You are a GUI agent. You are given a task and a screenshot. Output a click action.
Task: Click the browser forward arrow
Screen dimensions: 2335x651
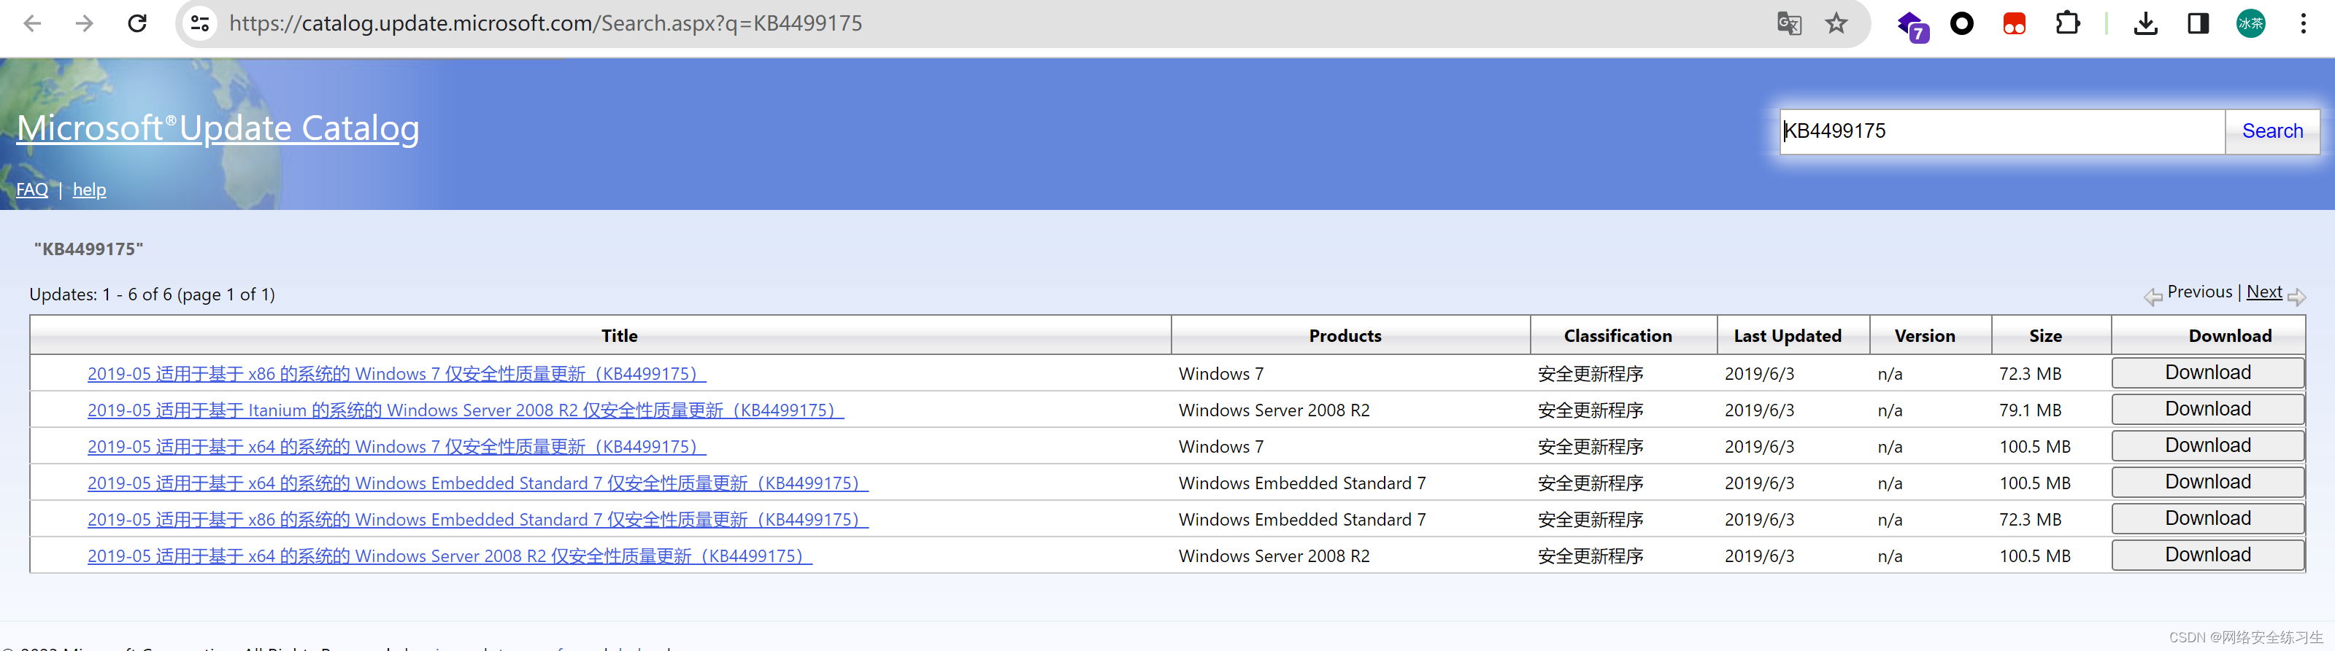(x=84, y=23)
